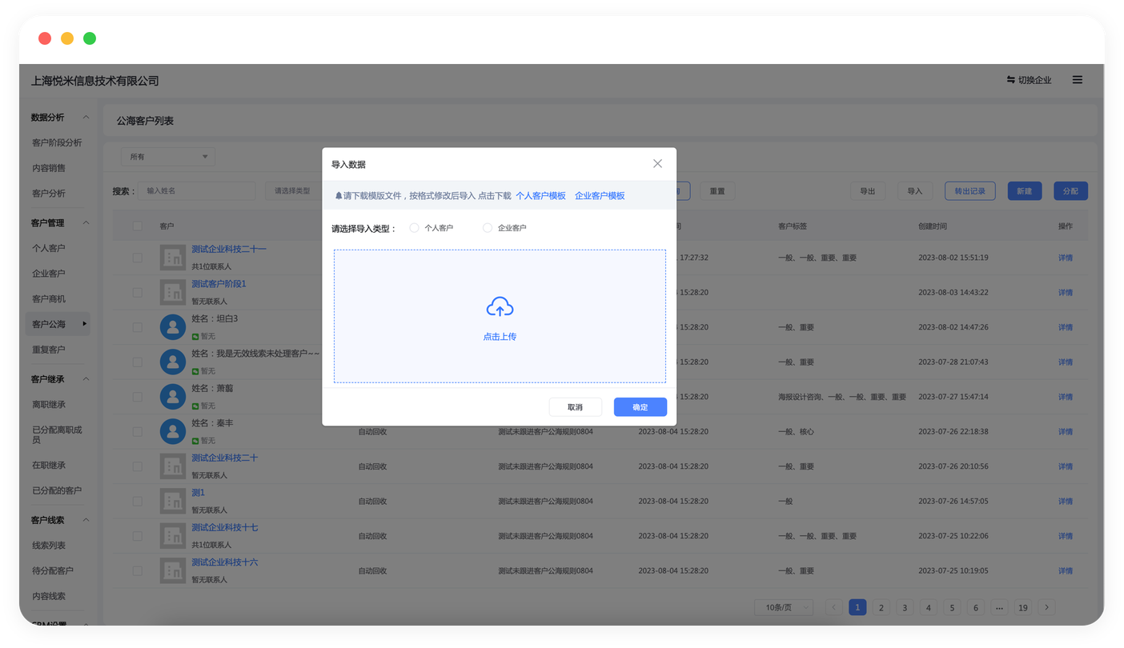Open 企业客户 in sidebar menu

coord(49,274)
